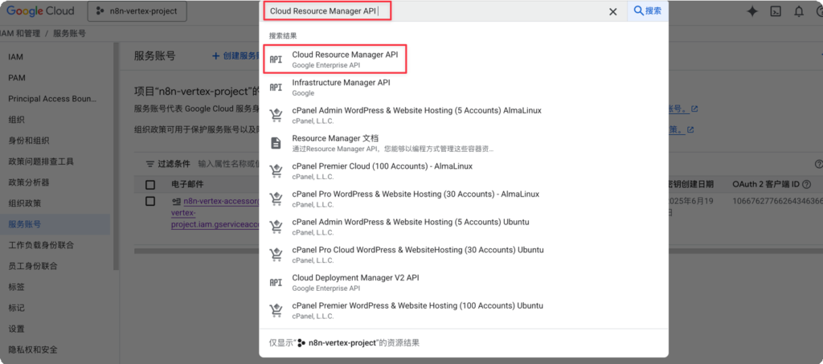This screenshot has height=364, width=823.
Task: Select IAM in the left sidebar
Action: (x=16, y=57)
